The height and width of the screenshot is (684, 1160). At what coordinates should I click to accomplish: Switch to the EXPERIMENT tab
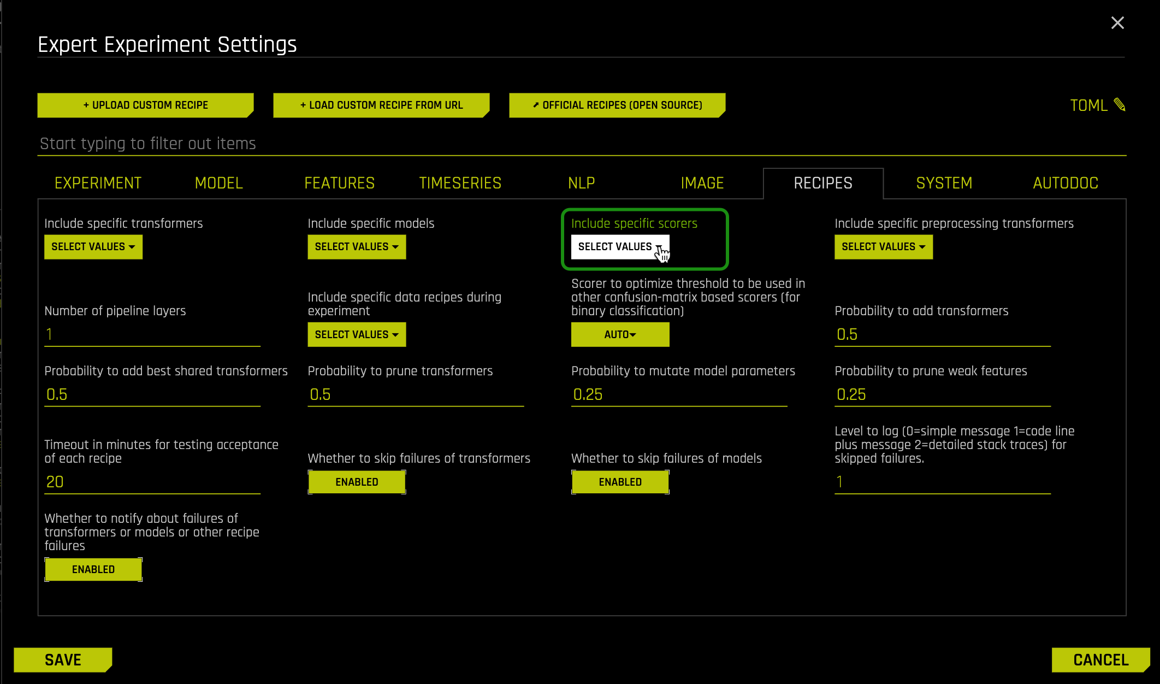pyautogui.click(x=98, y=183)
